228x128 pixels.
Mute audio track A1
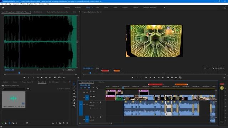94,102
